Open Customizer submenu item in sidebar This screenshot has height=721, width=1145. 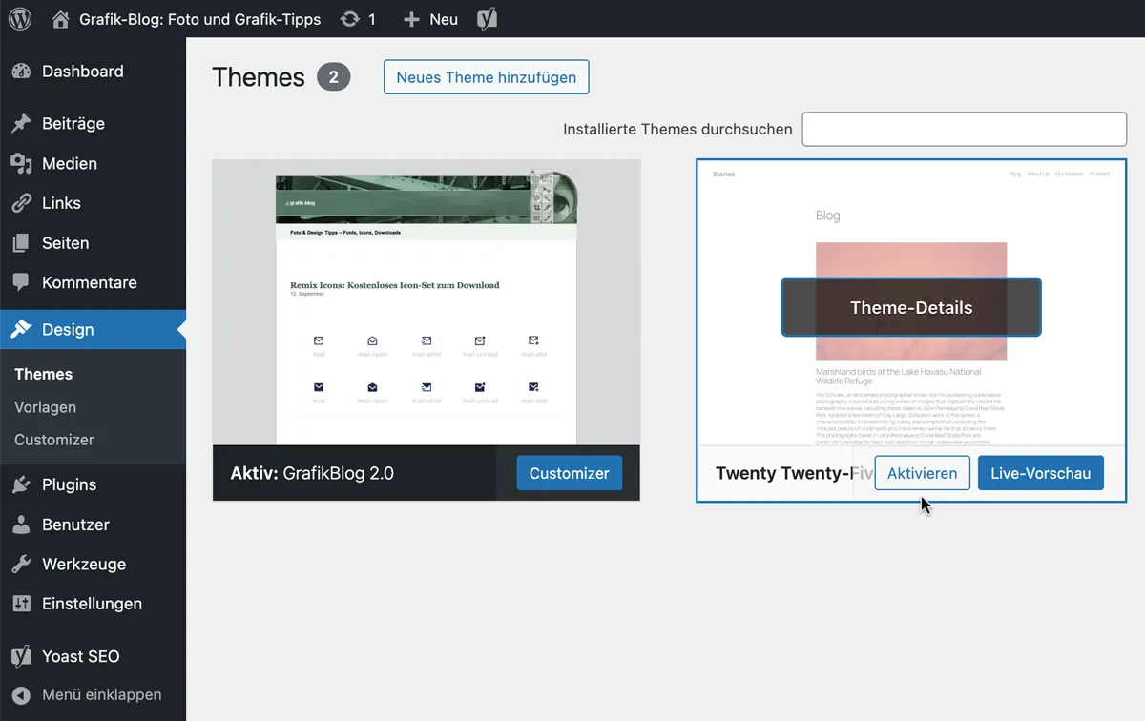[x=54, y=440]
